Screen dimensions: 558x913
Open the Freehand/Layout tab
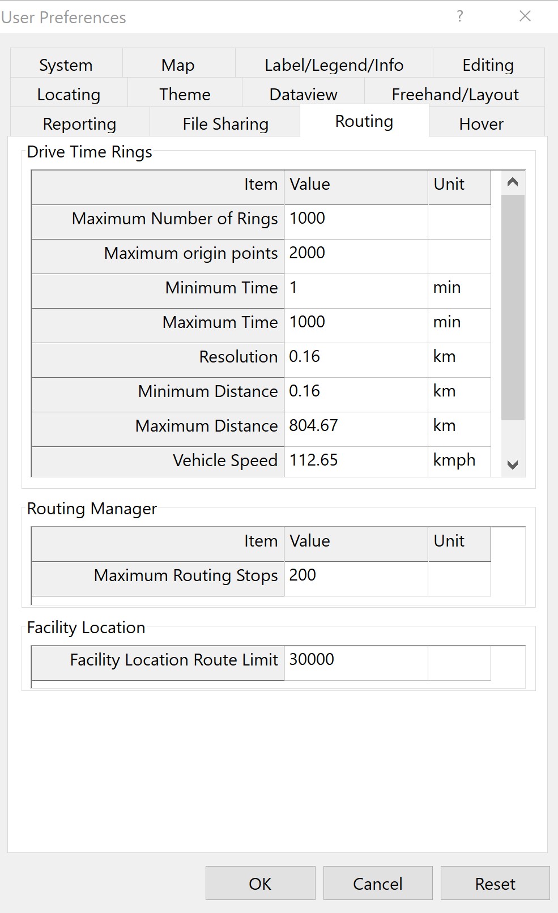(x=454, y=95)
